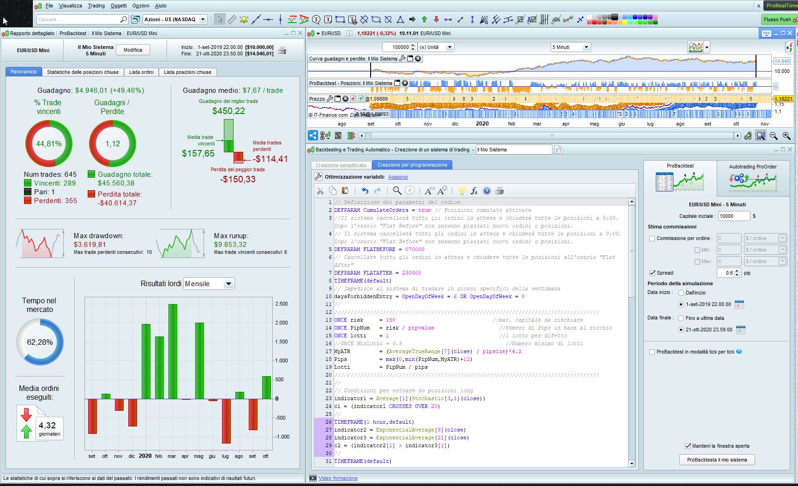Zoom out the chart with minus magnifier

[x=774, y=136]
